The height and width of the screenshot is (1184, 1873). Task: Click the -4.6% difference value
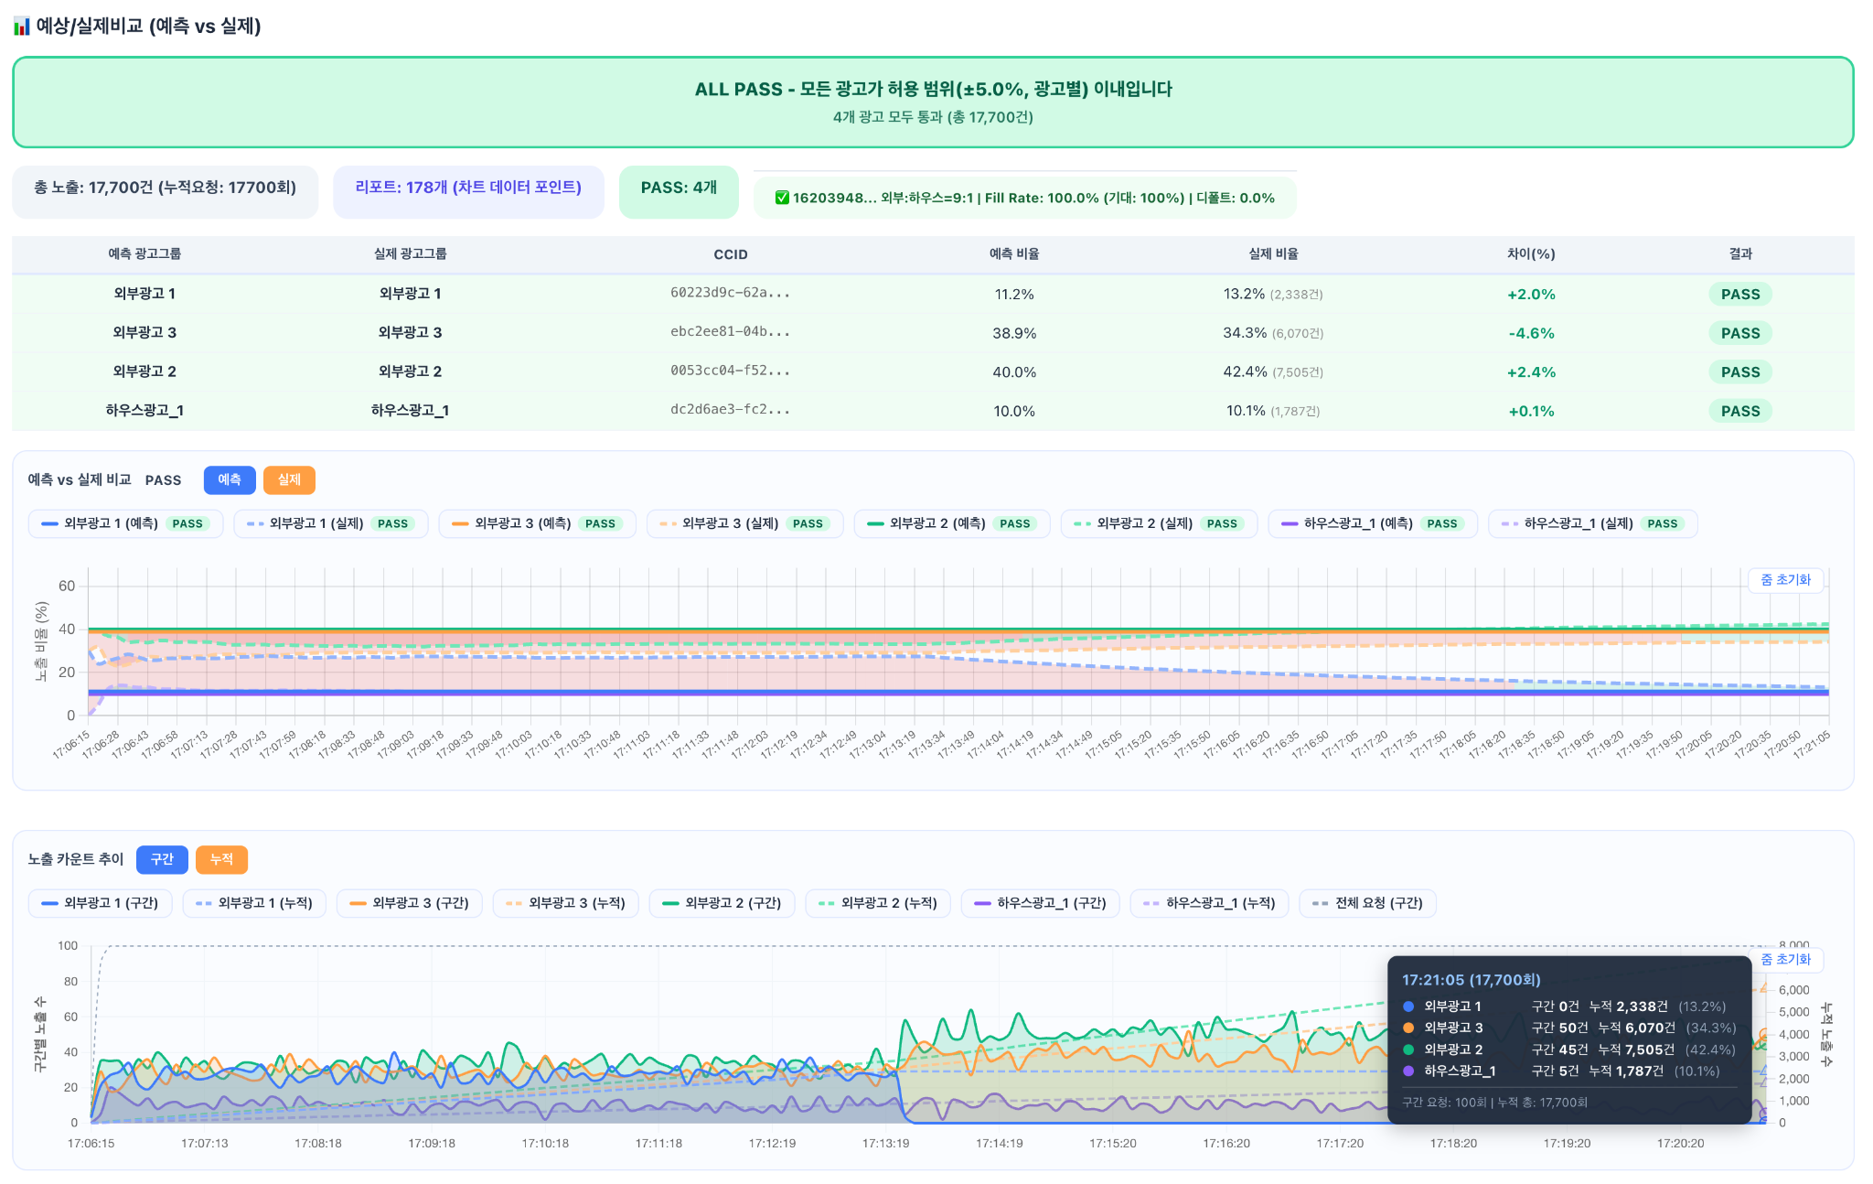(1531, 333)
